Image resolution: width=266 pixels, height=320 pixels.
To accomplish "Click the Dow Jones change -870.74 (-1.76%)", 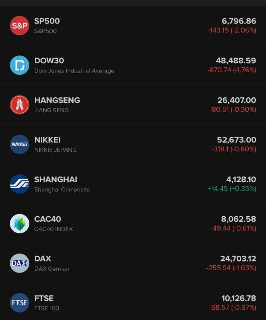I will tap(232, 70).
